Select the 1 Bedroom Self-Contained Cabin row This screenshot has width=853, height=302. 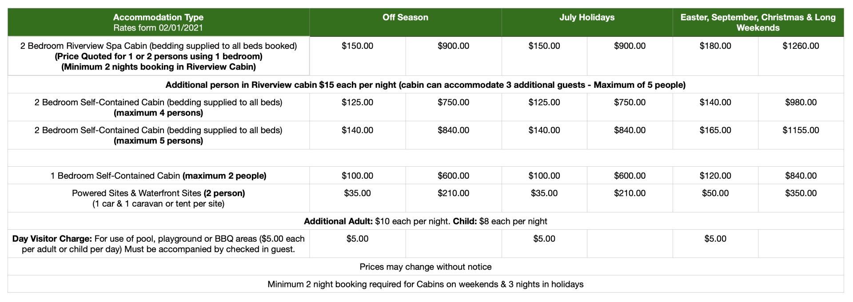[x=158, y=176]
